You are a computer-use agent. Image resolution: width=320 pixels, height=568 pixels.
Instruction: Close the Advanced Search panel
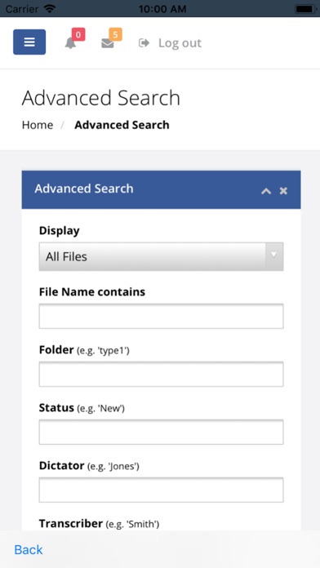(x=283, y=190)
